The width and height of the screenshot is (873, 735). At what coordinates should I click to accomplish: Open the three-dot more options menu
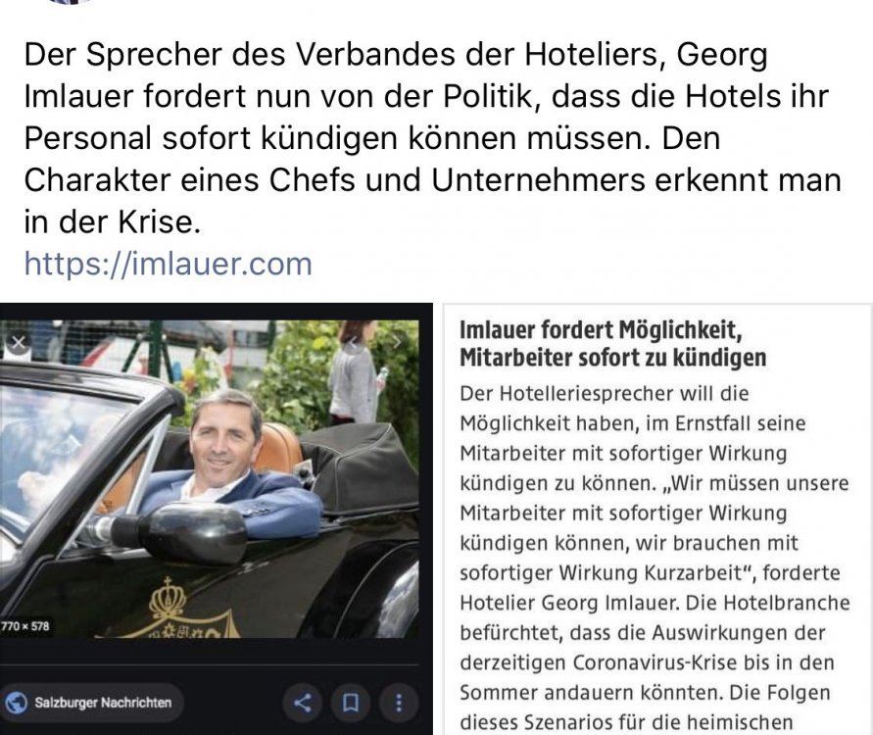pos(399,703)
